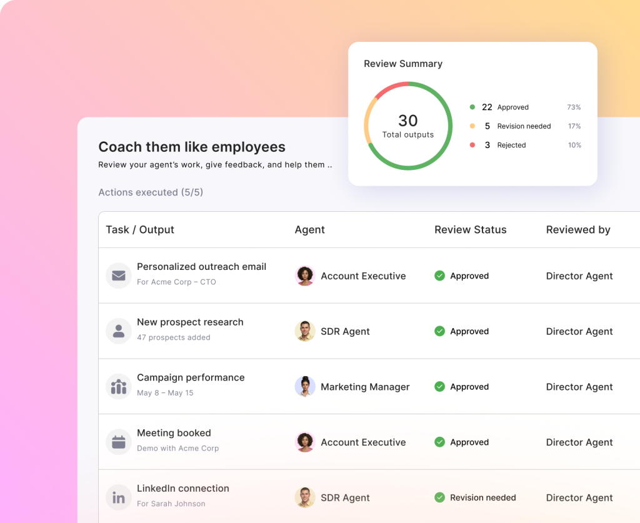Click 'Coach them like employees' heading
This screenshot has height=523, width=640.
click(x=192, y=147)
